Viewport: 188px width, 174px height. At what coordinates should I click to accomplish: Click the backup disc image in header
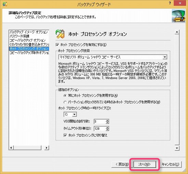pos(178,16)
